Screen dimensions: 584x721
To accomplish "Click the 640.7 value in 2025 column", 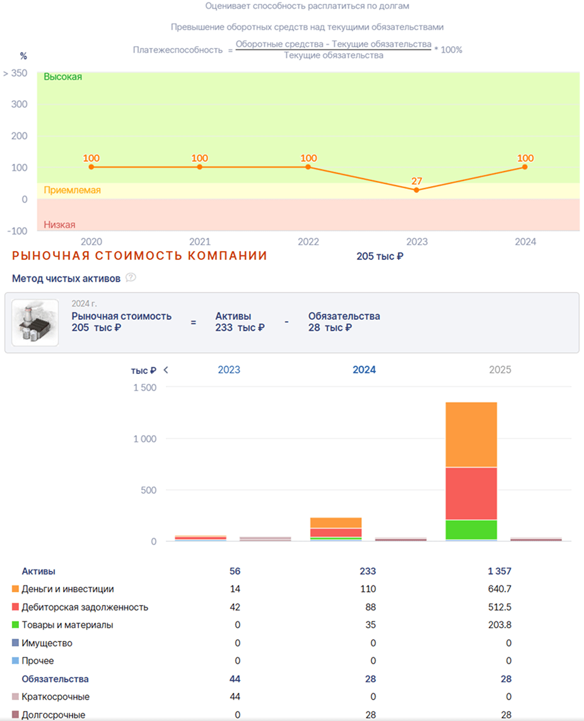I will pyautogui.click(x=500, y=589).
